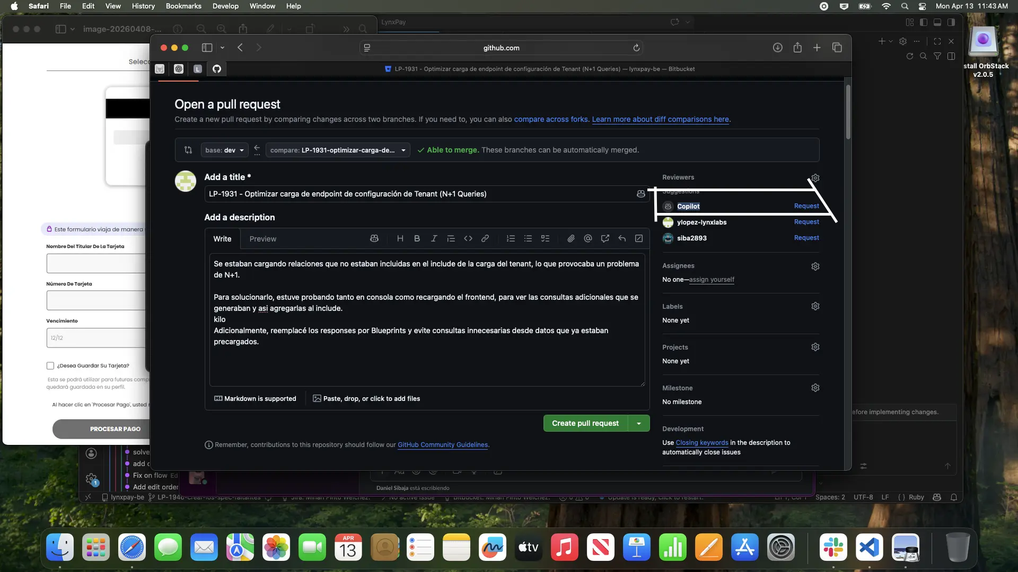Open saved replies in description toolbar

622,239
